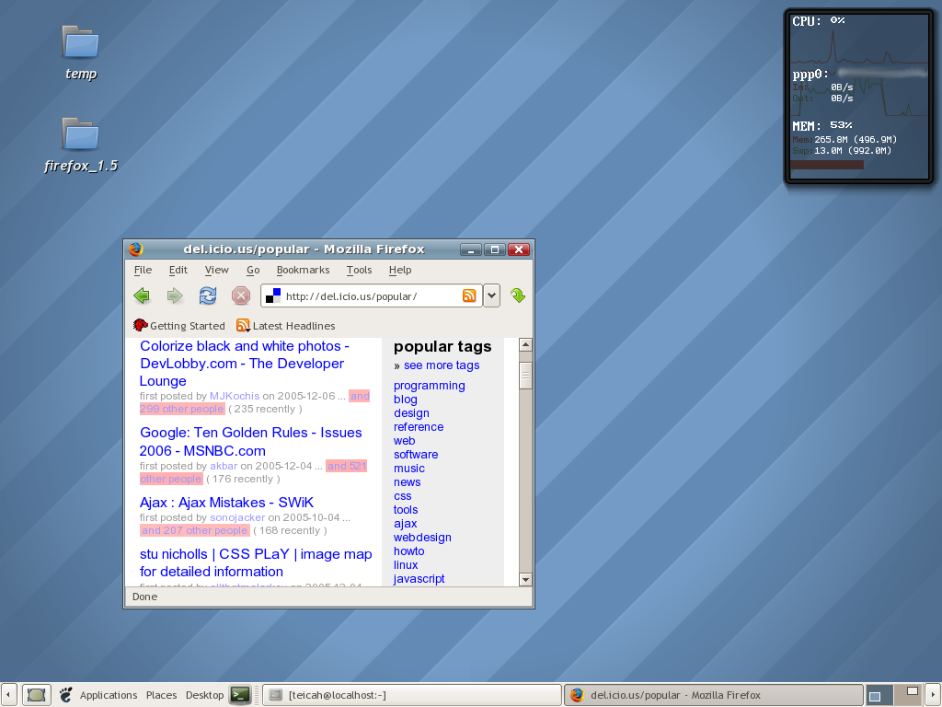Open the Edit menu

coord(178,270)
